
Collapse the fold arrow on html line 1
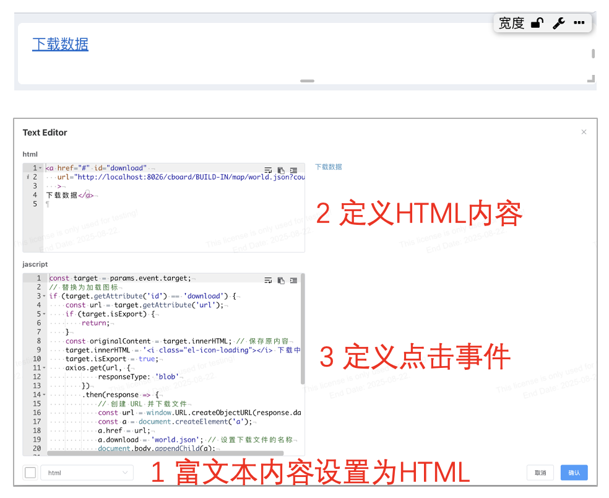click(x=41, y=168)
